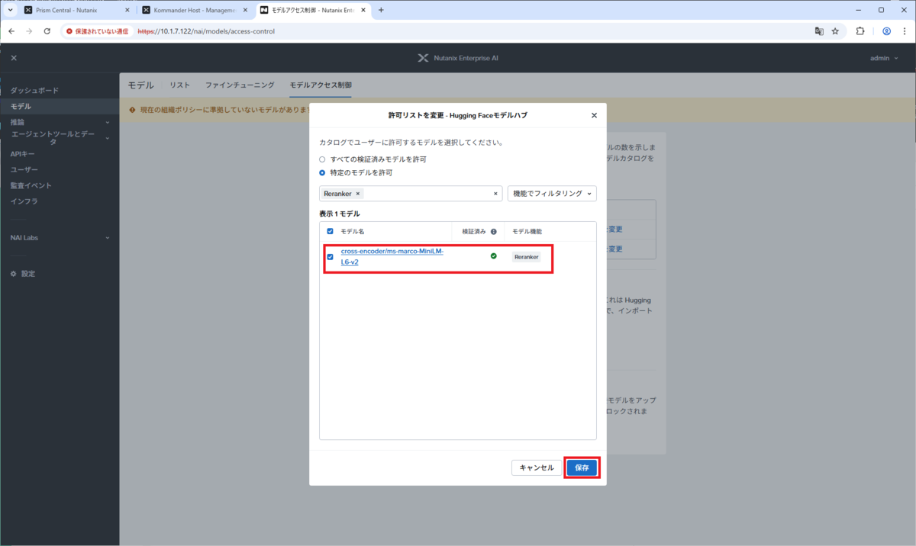This screenshot has width=916, height=546.
Task: Click the browser back arrow
Action: click(x=11, y=31)
